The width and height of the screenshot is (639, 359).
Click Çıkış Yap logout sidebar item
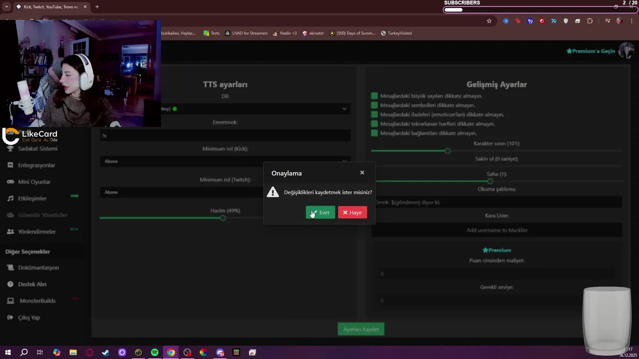[23, 318]
